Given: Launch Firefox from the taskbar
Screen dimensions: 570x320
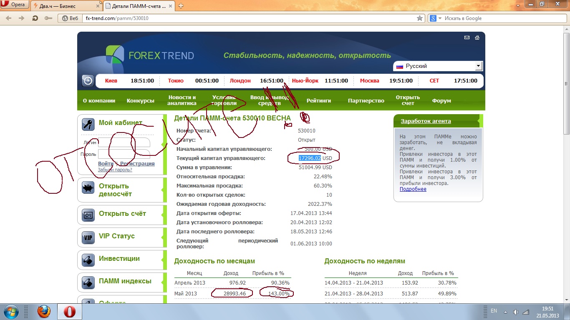Looking at the screenshot, I should pyautogui.click(x=44, y=312).
